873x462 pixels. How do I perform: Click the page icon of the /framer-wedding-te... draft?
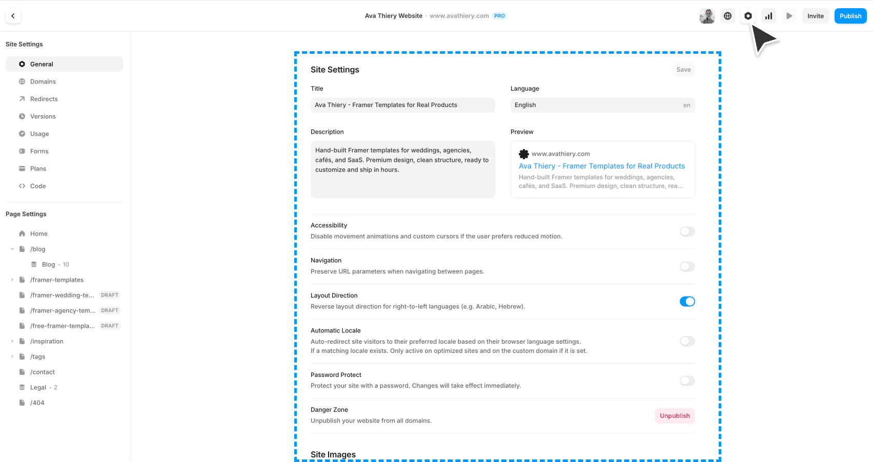(x=22, y=295)
